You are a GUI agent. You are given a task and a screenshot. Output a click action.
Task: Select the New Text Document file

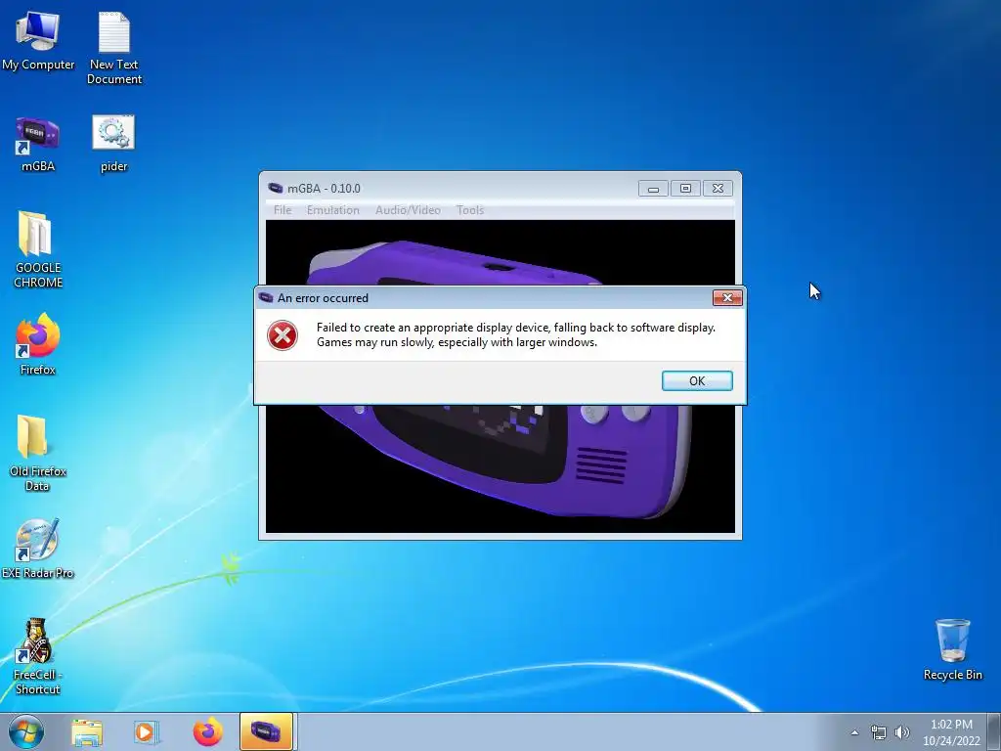click(114, 48)
